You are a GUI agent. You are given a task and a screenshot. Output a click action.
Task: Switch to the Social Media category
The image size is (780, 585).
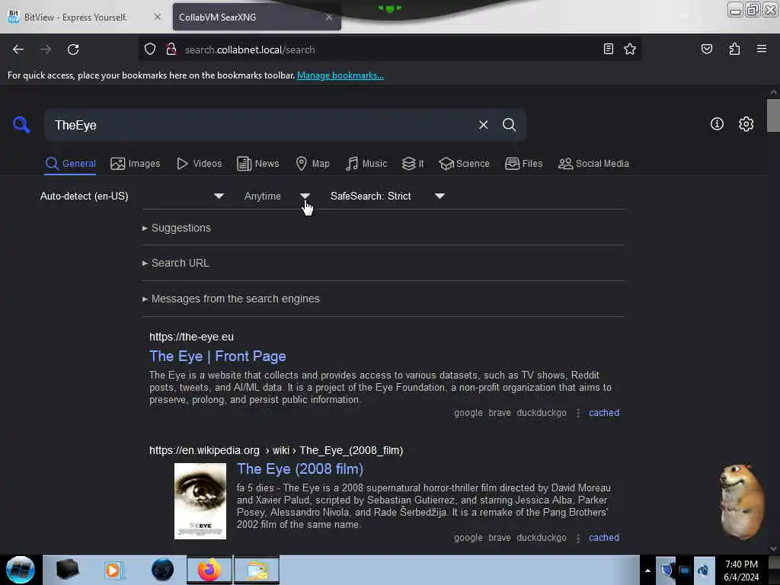click(x=593, y=164)
